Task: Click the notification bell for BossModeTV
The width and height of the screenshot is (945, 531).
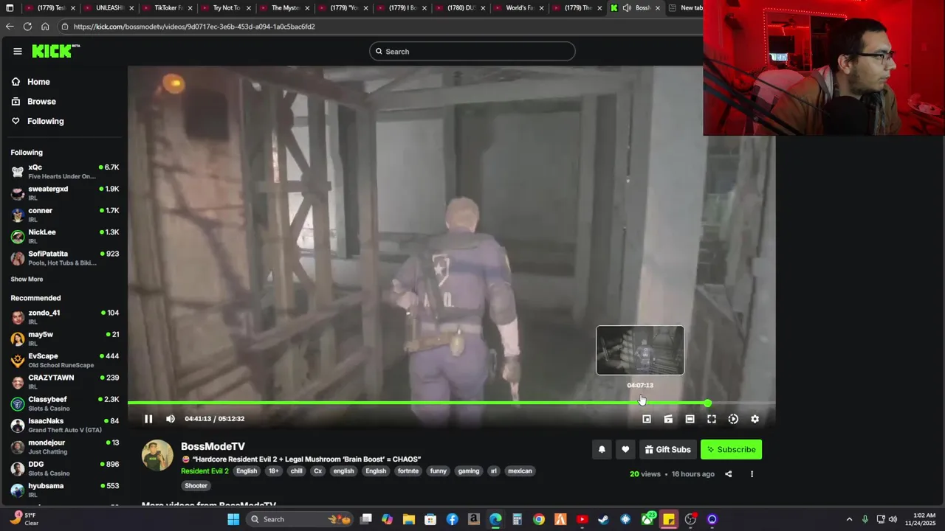Action: click(602, 449)
